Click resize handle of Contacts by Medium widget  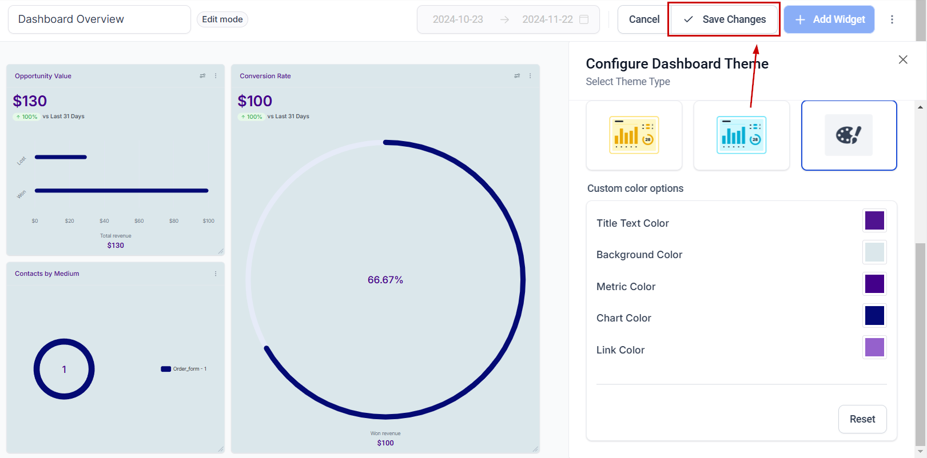pos(221,449)
